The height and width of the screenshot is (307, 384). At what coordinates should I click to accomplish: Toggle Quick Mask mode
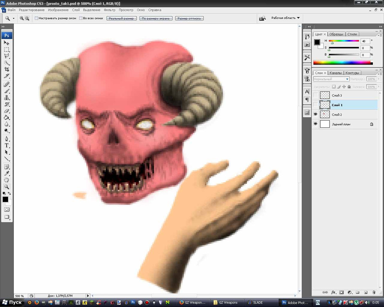click(7, 210)
